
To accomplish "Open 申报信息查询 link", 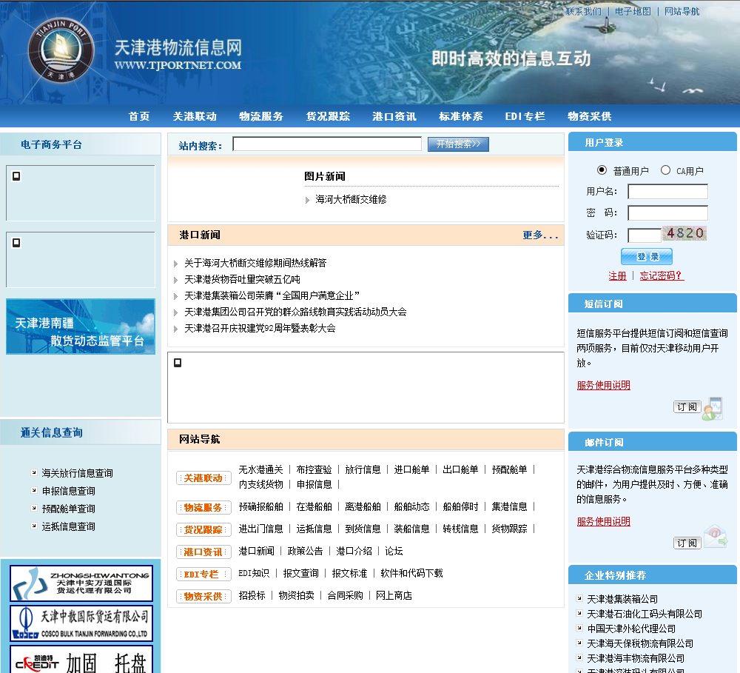I will [68, 491].
